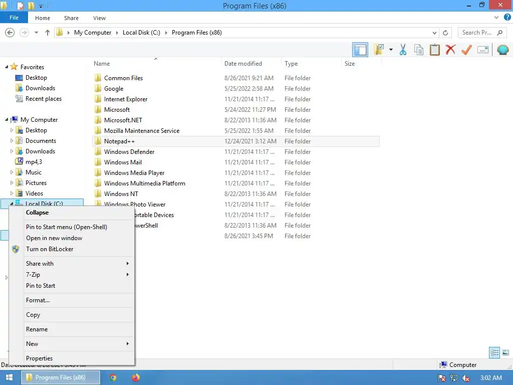Expand the 7-Zip submenu
This screenshot has height=385, width=513.
tap(79, 275)
